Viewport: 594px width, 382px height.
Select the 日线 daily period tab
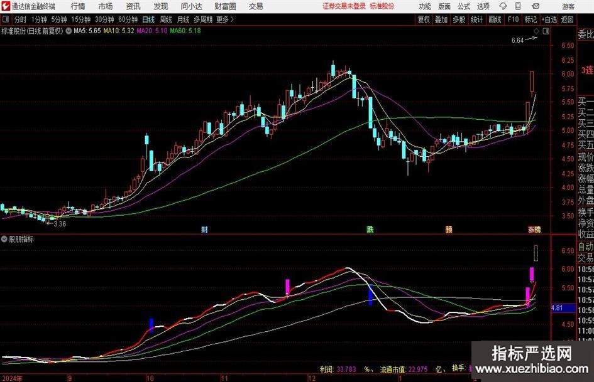(x=148, y=19)
